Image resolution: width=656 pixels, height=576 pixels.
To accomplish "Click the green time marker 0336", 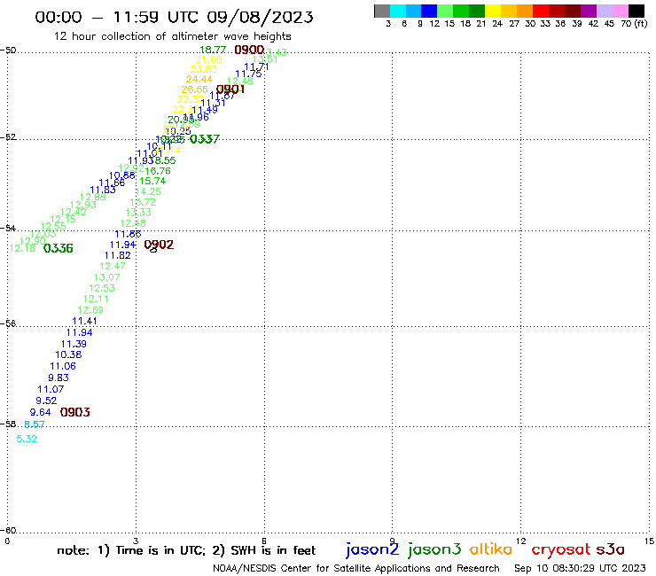I will coord(59,248).
